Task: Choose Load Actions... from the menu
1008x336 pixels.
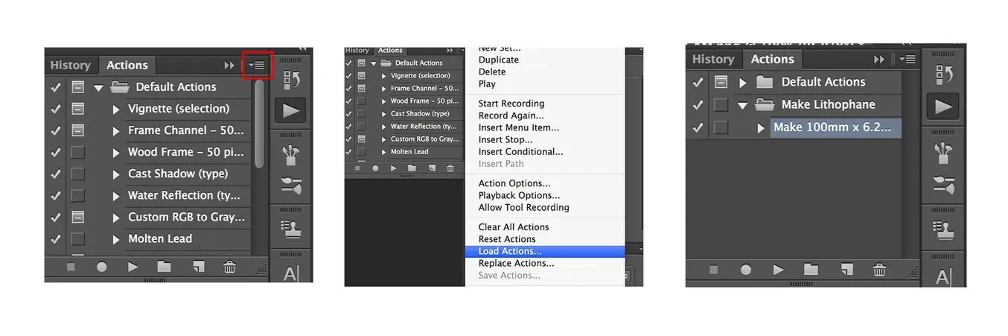Action: click(x=510, y=251)
